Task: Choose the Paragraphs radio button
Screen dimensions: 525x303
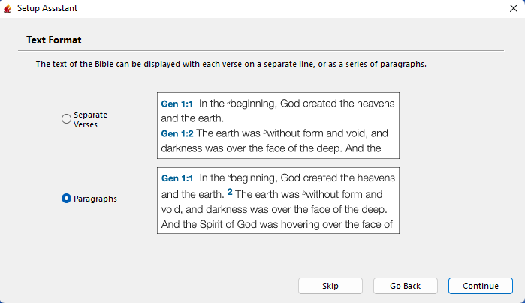Action: point(66,199)
